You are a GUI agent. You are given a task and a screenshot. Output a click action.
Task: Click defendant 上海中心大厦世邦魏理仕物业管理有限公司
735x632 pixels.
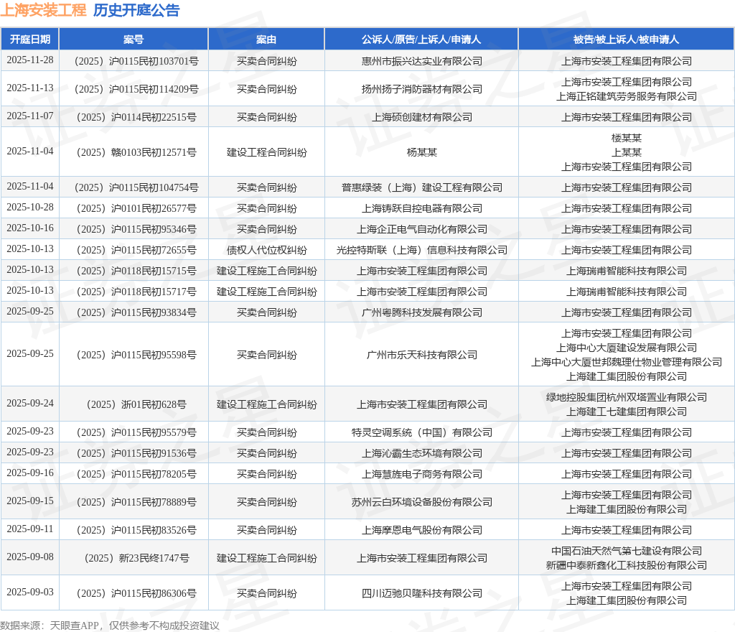626,363
